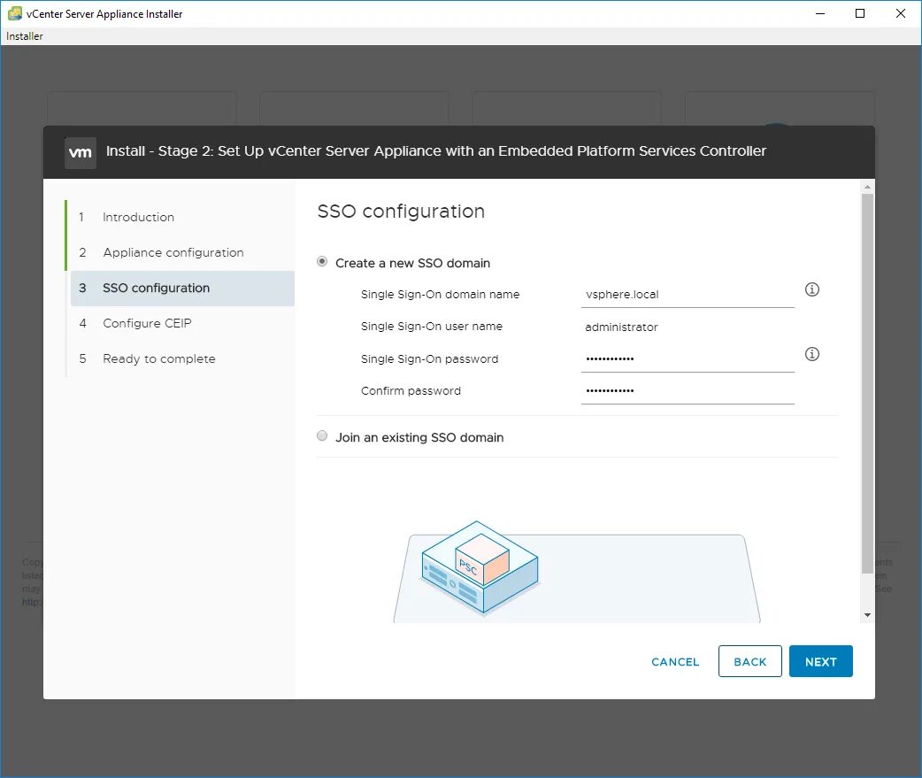Click the Install - Stage 2 header title
922x778 pixels.
pyautogui.click(x=435, y=151)
